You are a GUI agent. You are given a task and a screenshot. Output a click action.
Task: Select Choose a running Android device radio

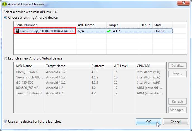pos(5,18)
